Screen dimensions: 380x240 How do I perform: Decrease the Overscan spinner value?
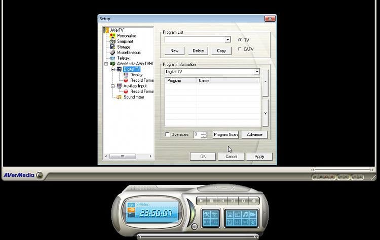[x=204, y=136]
